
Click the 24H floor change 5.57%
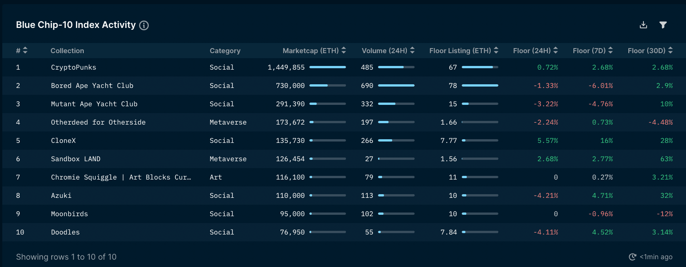[548, 141]
